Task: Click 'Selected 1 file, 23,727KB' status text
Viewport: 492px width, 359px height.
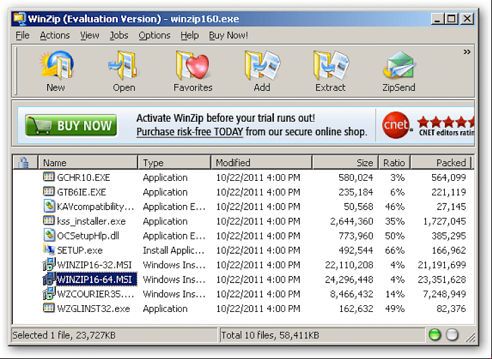Action: [x=64, y=335]
